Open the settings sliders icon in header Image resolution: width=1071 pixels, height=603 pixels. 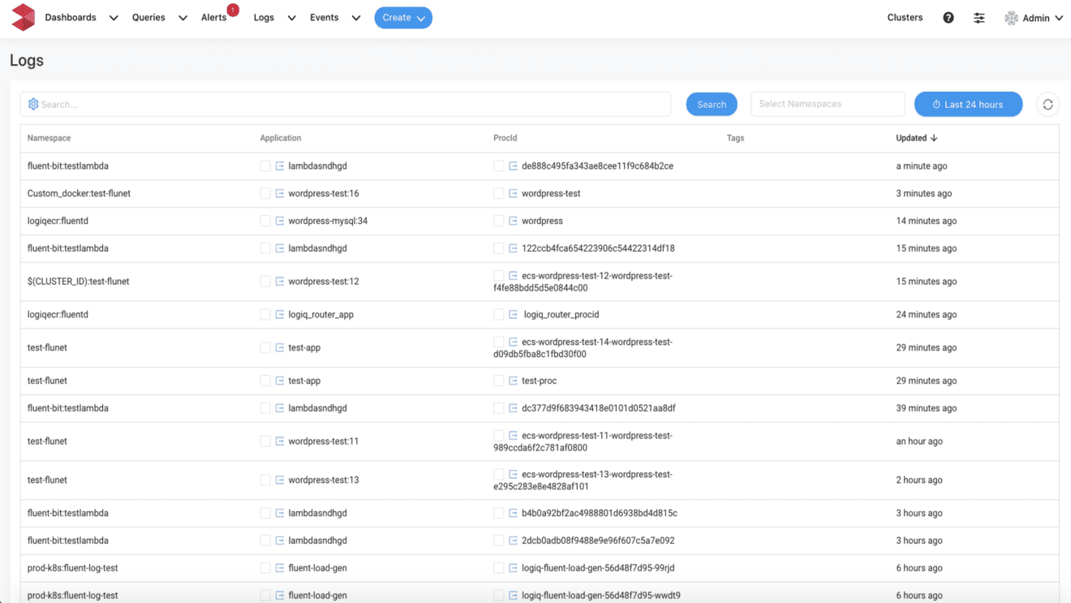tap(979, 18)
